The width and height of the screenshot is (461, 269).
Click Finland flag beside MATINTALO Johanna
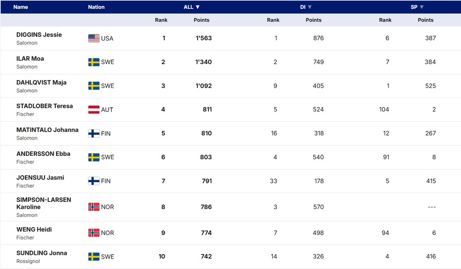(94, 134)
